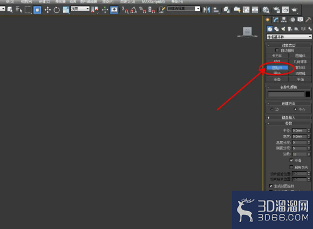Enable the 启用切片 checkbox
Viewport: 313px width, 229px height.
pyautogui.click(x=291, y=167)
